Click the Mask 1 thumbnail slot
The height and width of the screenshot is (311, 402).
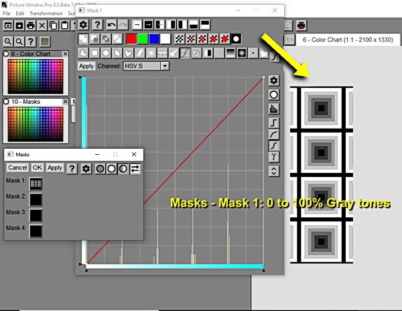point(36,183)
